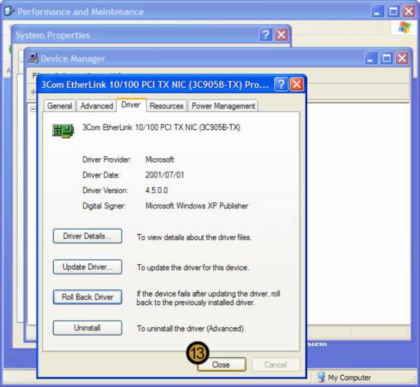Viewport: 420px width, 387px height.
Task: Click the network adapter card icon
Action: 63,131
